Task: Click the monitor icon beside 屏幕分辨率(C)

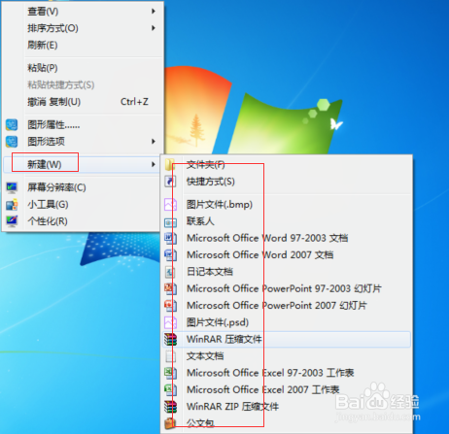Action: pyautogui.click(x=12, y=187)
